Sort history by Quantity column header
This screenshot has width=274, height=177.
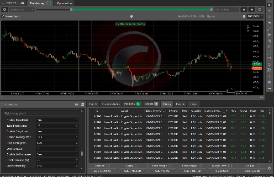pyautogui.click(x=196, y=111)
